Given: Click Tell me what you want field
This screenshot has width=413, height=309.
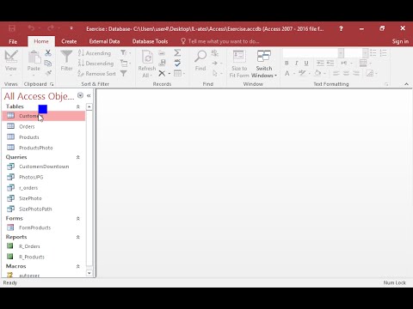Looking at the screenshot, I should pos(220,41).
